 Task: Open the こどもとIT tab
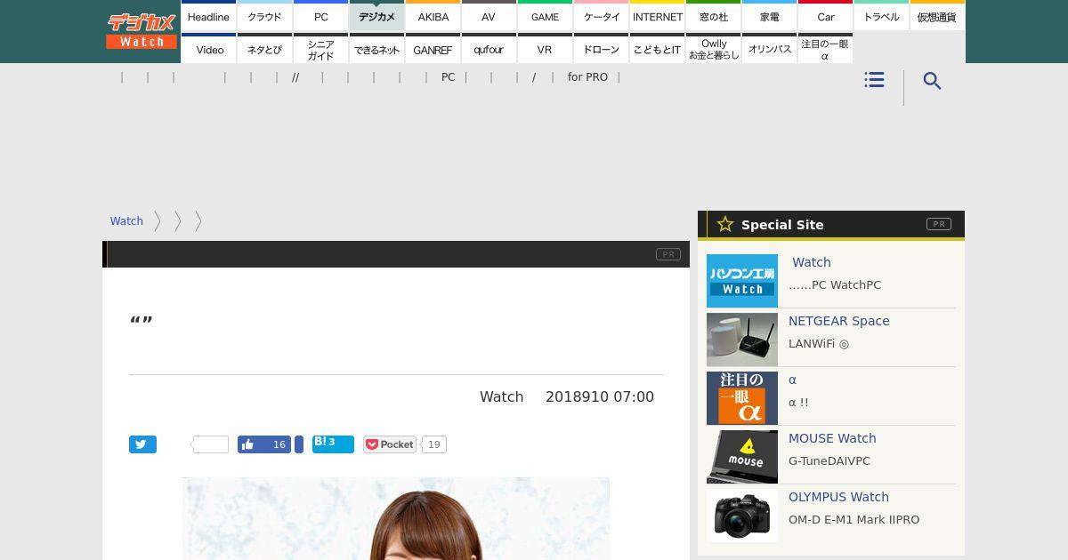[657, 49]
